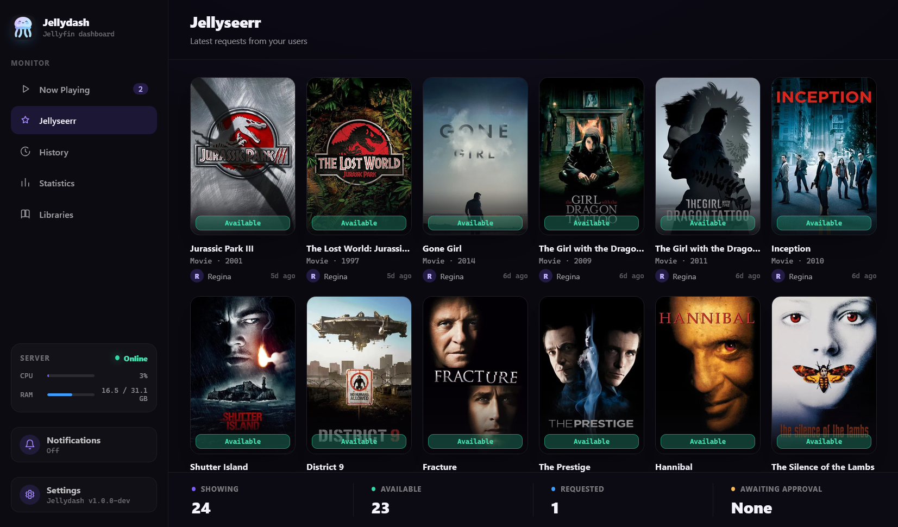Click the 5d ago label under Jurassic Park III
The height and width of the screenshot is (527, 898).
[283, 276]
